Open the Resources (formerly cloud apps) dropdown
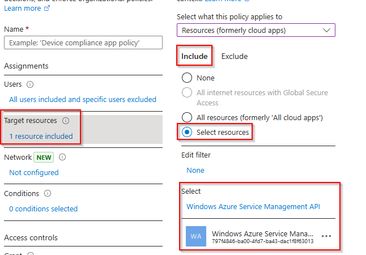 tap(256, 30)
